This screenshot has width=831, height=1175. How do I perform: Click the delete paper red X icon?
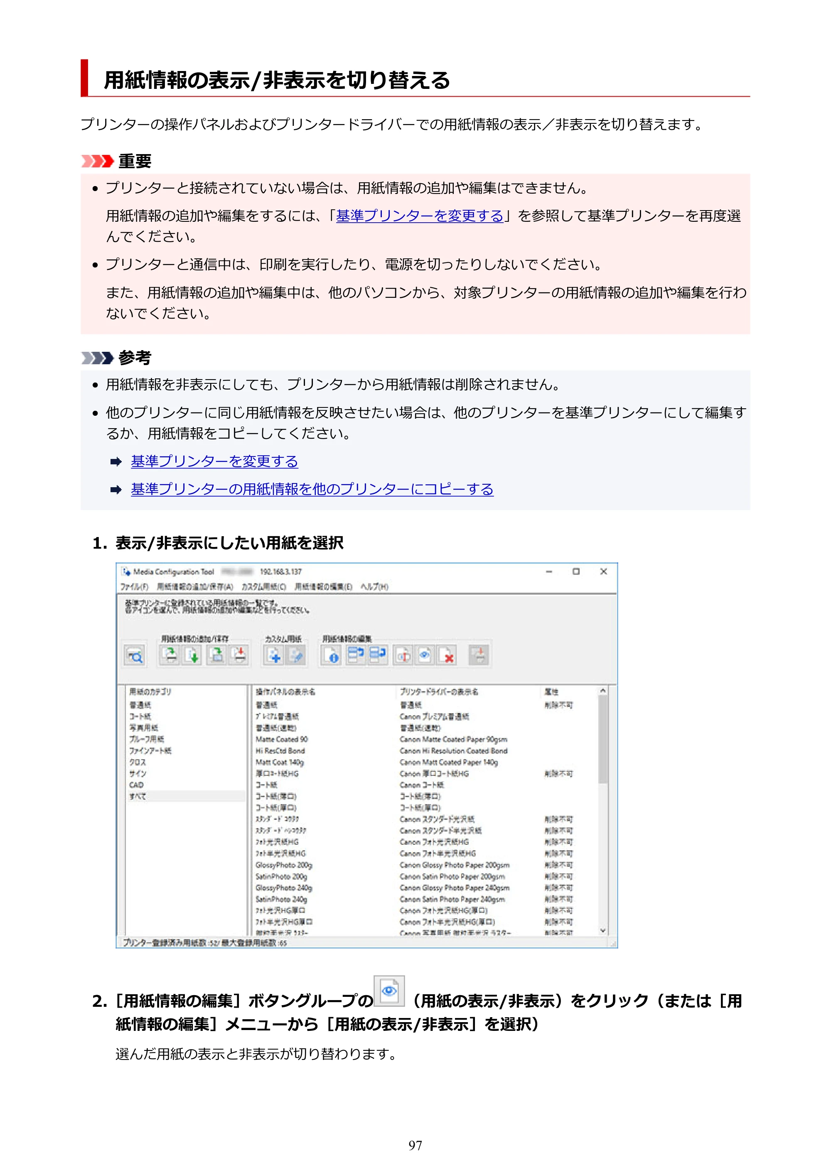click(x=447, y=655)
